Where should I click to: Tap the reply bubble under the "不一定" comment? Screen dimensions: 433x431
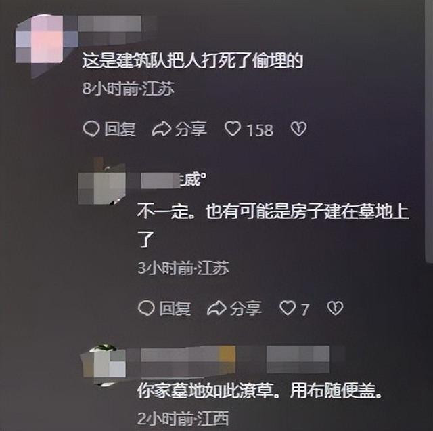coord(146,308)
